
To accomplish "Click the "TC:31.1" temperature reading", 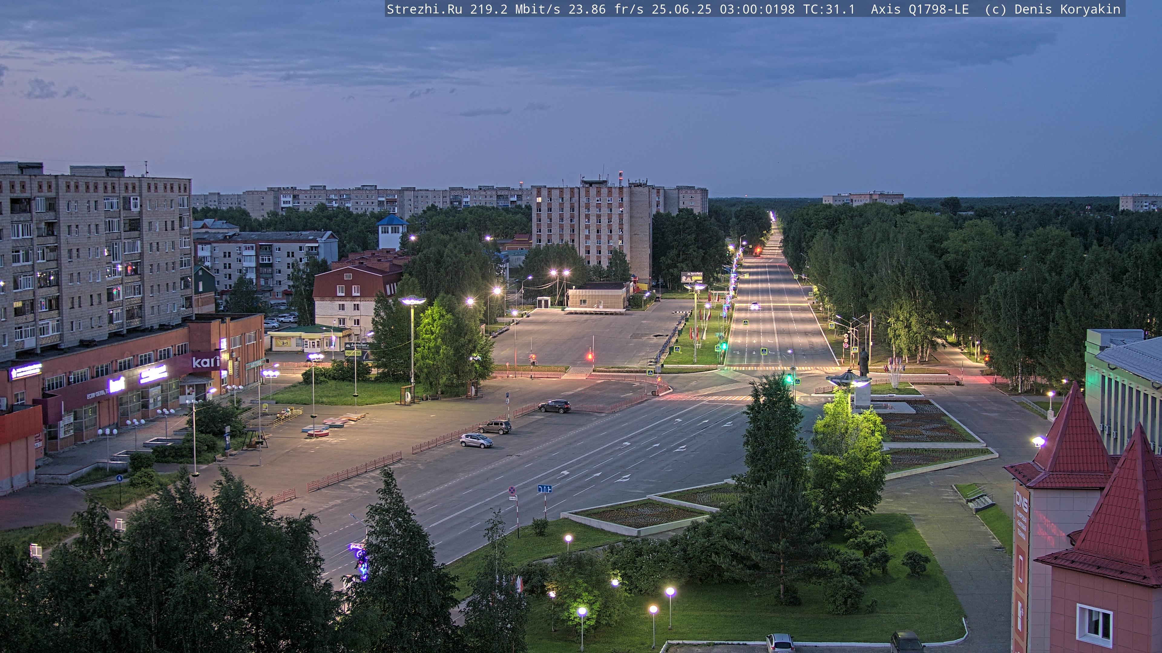I will pos(829,9).
